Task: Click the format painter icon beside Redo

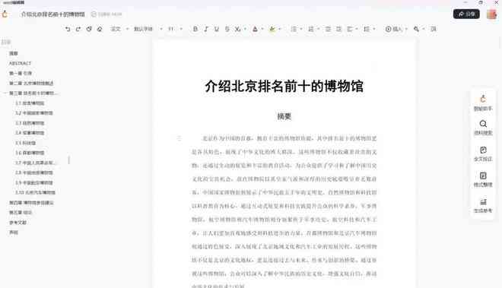Action: pyautogui.click(x=89, y=29)
